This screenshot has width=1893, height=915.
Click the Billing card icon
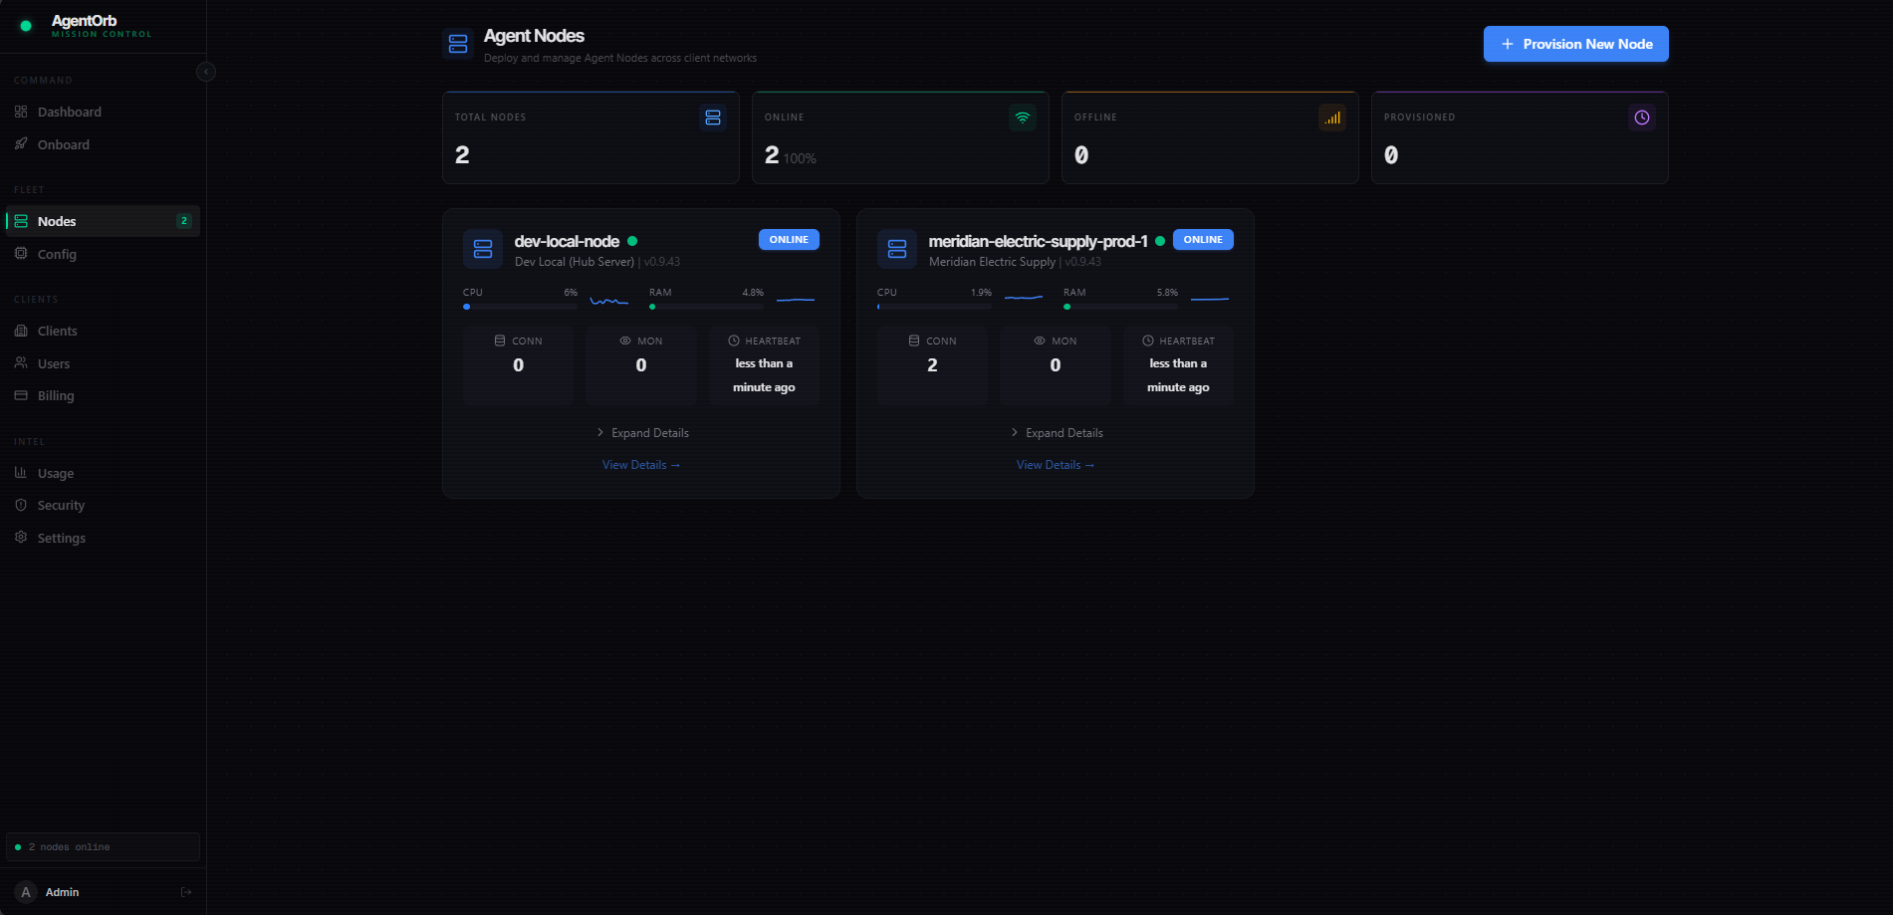point(21,395)
